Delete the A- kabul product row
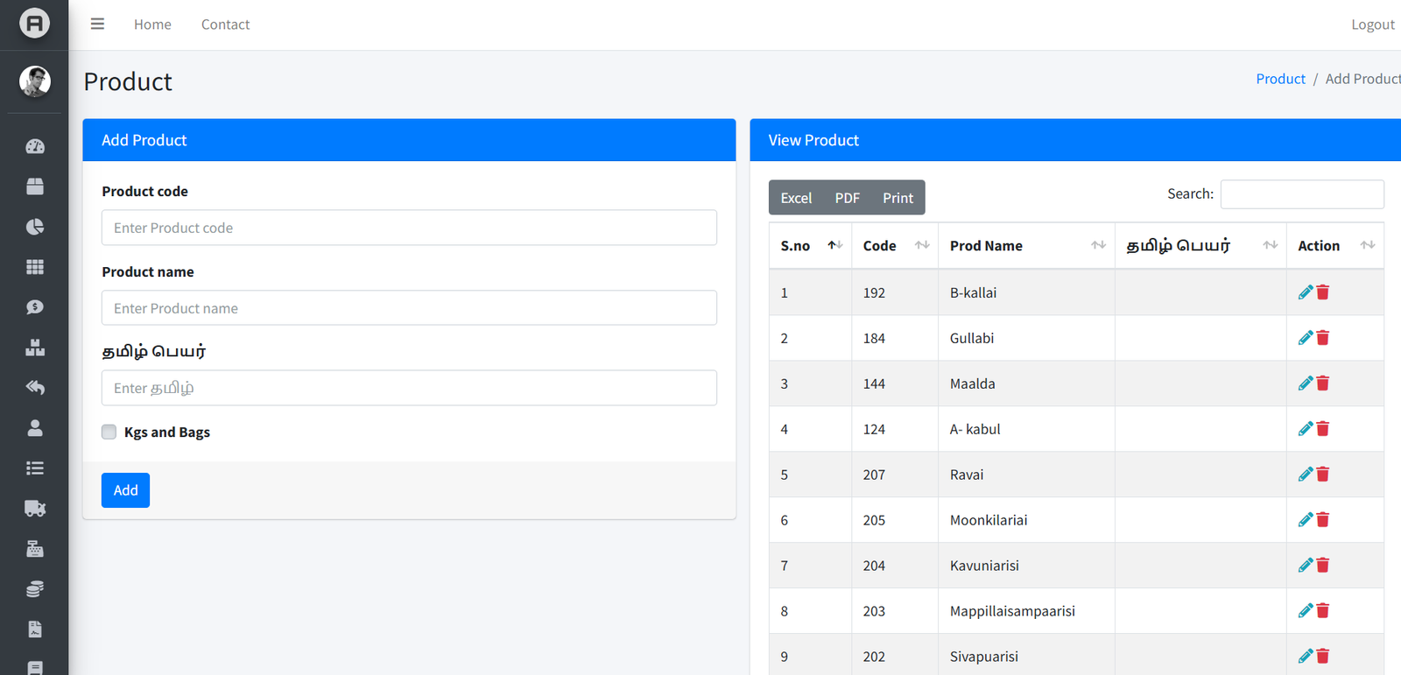This screenshot has height=675, width=1401. (1323, 429)
